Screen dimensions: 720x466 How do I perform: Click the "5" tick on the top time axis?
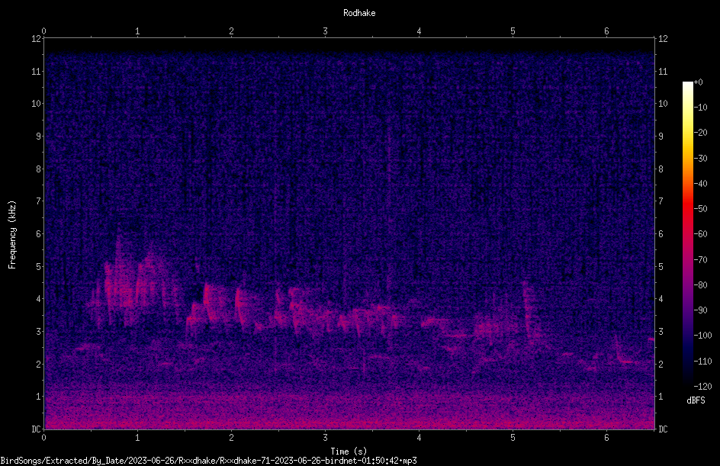point(513,31)
